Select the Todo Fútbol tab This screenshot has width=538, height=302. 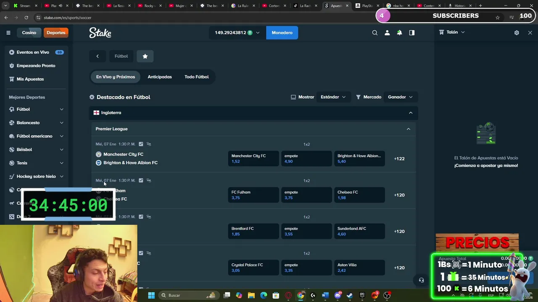pyautogui.click(x=196, y=77)
